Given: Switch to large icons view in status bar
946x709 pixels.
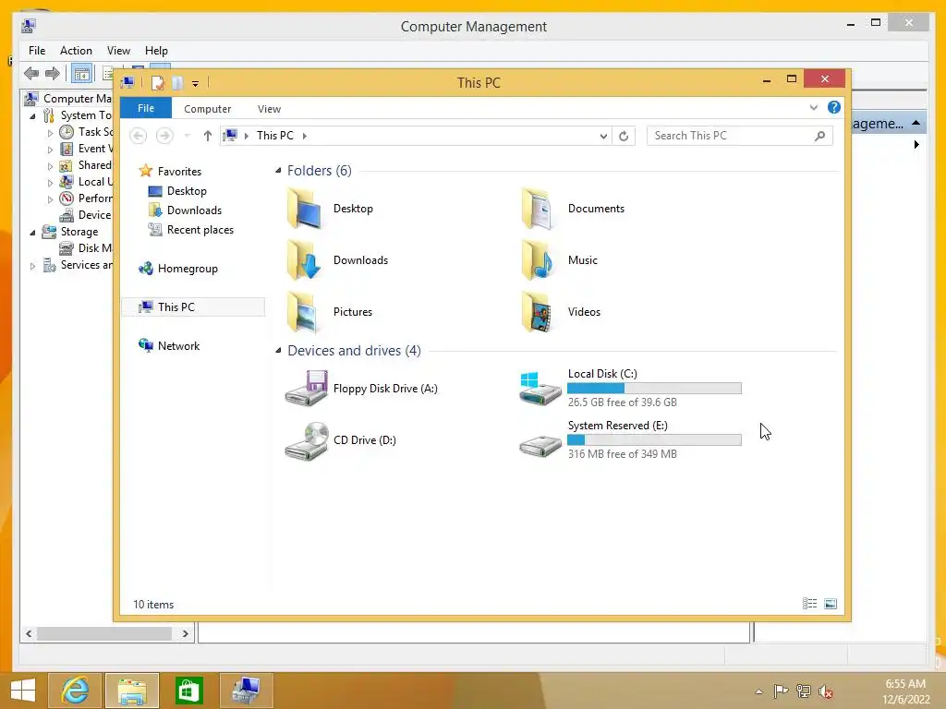Looking at the screenshot, I should pos(831,604).
